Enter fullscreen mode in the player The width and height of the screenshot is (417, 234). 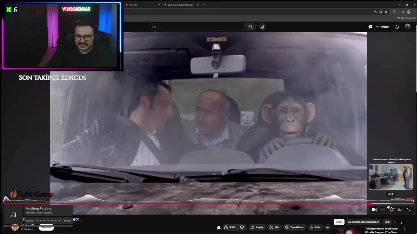(x=409, y=210)
